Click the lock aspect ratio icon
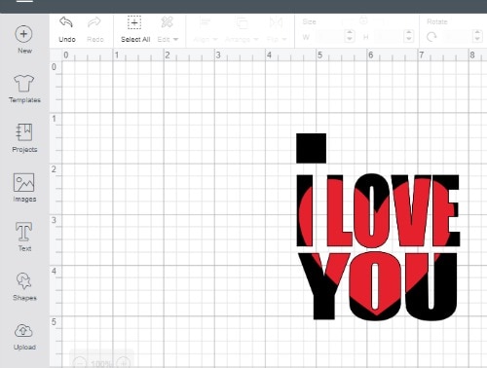The height and width of the screenshot is (368, 487). click(x=363, y=20)
